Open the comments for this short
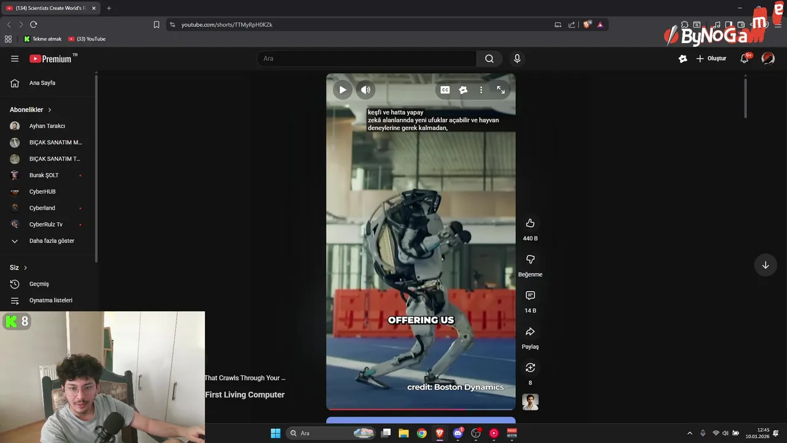 pyautogui.click(x=530, y=296)
